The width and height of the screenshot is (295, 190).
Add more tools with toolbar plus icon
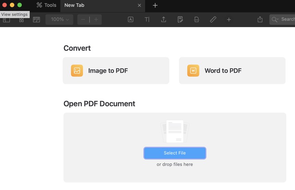(229, 20)
